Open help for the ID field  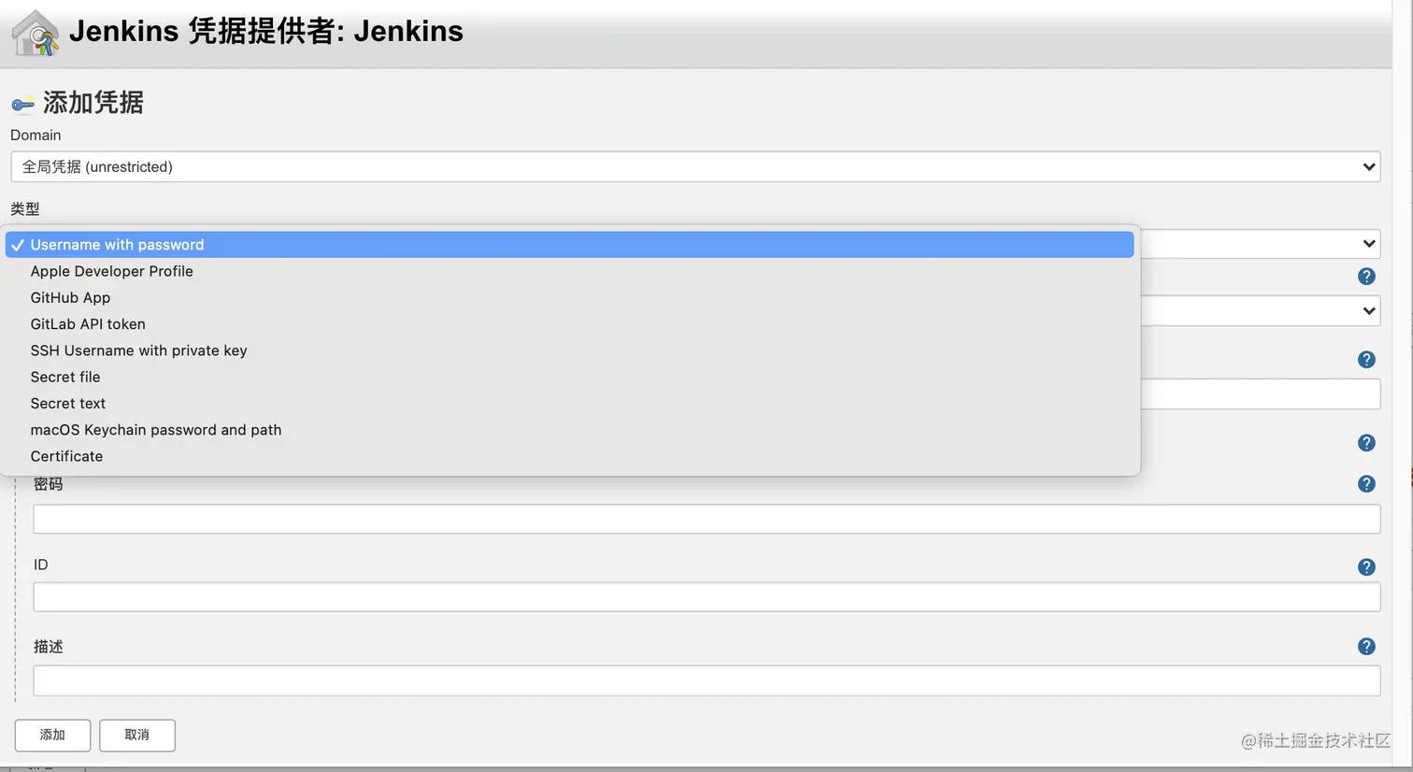point(1366,567)
